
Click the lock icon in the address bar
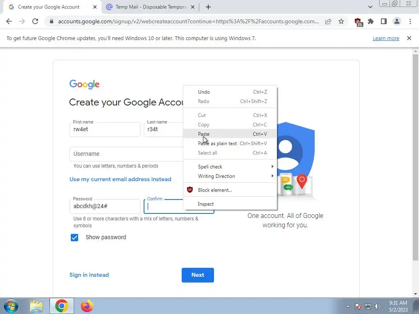click(x=52, y=21)
